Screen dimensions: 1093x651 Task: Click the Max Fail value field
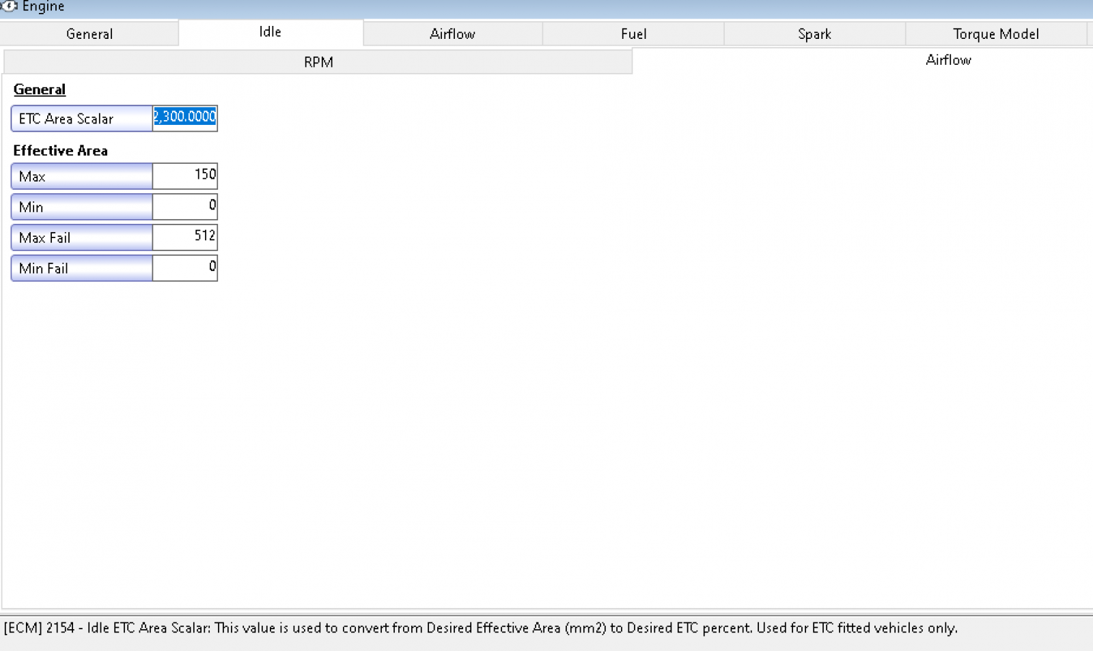[185, 237]
